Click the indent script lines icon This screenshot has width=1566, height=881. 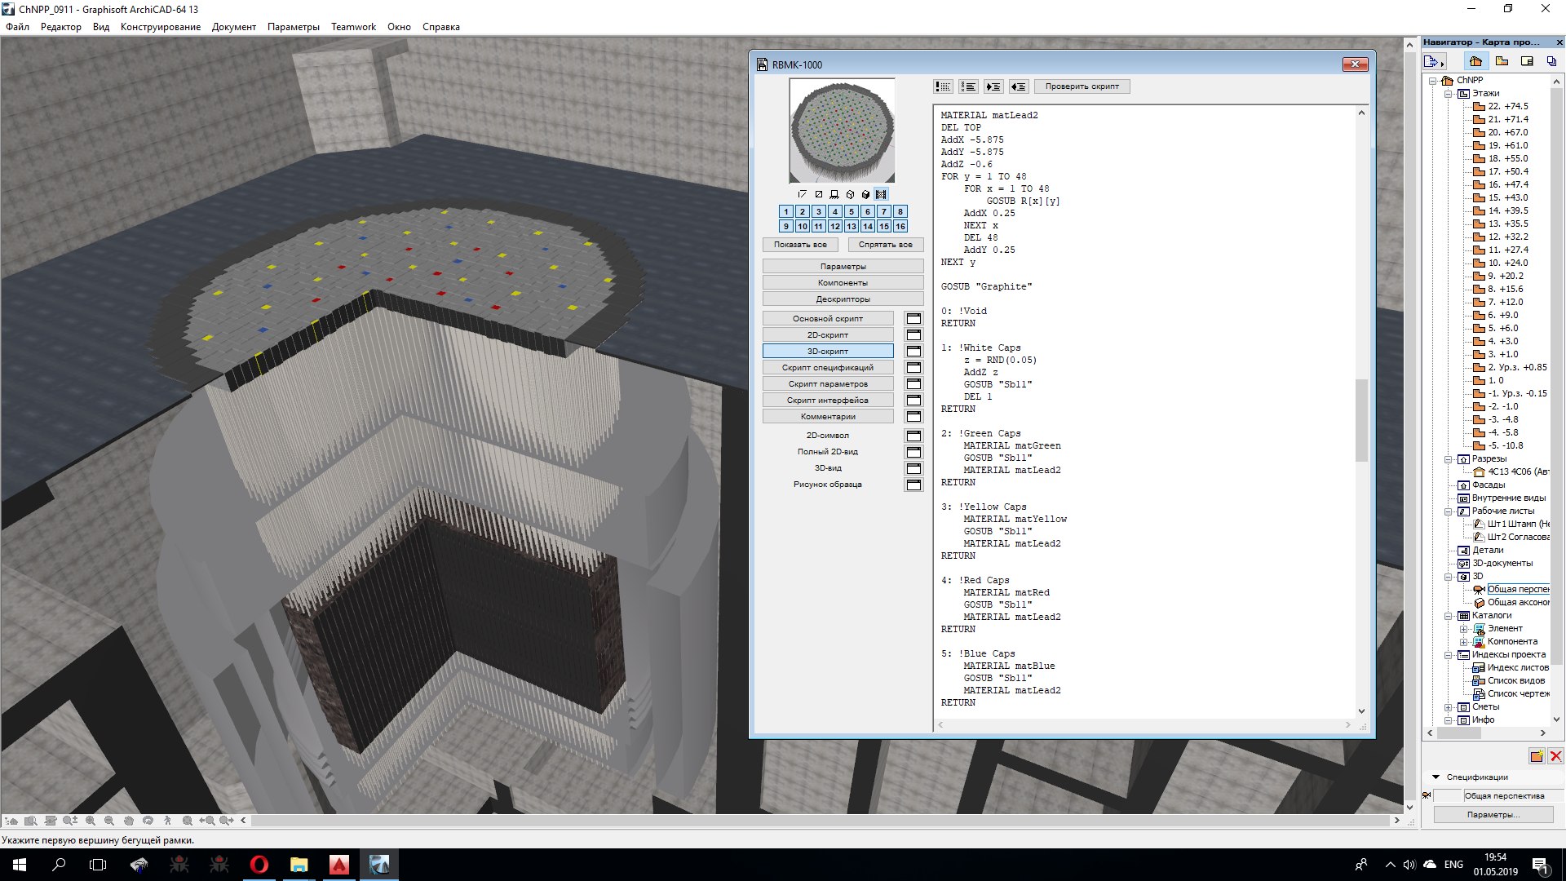click(993, 86)
